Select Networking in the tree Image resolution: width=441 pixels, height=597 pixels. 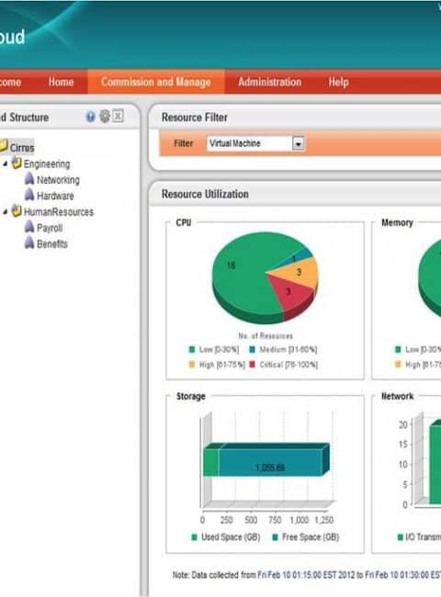[x=58, y=180]
